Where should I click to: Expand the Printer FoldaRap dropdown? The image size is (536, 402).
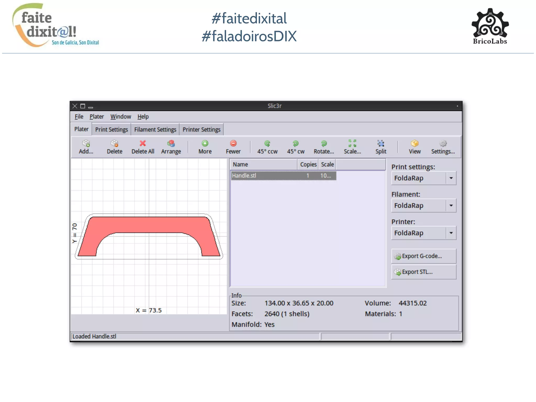pos(451,233)
